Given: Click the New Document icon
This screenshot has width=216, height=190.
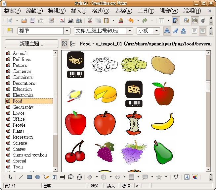Looking at the screenshot, I should pos(10,21).
